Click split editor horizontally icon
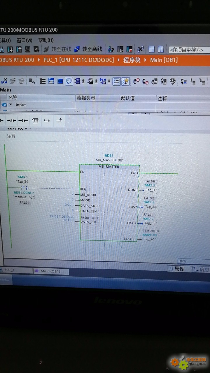Screen dimensions: 210x373 pyautogui.click(x=151, y=49)
